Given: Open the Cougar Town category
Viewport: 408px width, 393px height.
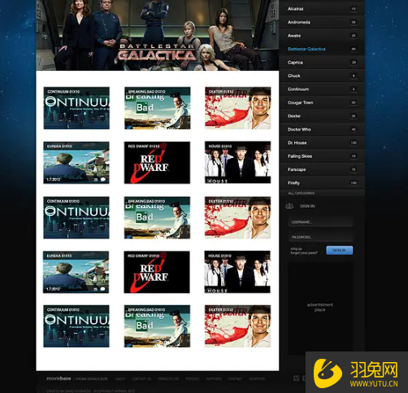Looking at the screenshot, I should [x=322, y=103].
